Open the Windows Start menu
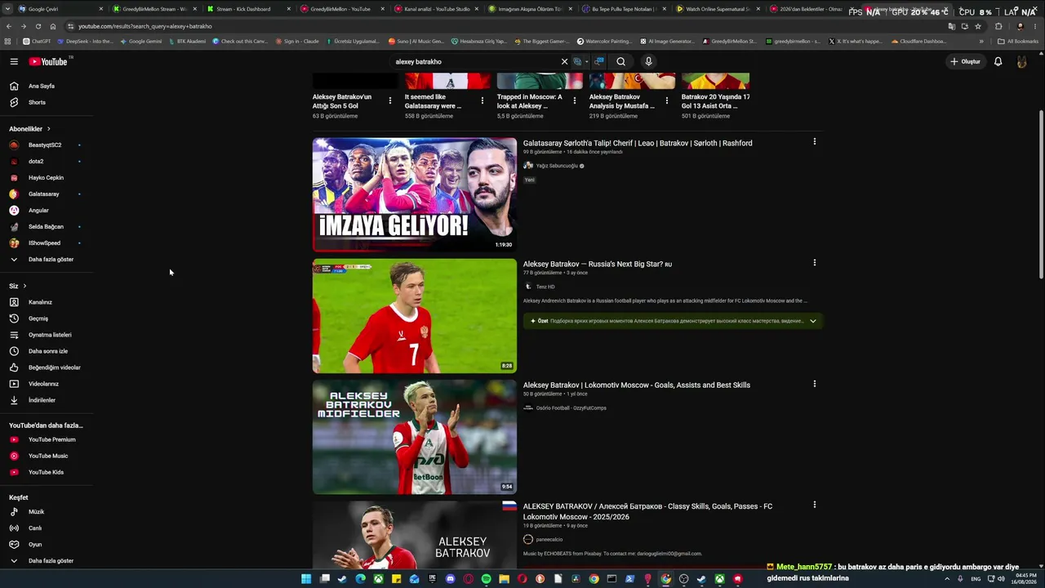 pyautogui.click(x=306, y=579)
